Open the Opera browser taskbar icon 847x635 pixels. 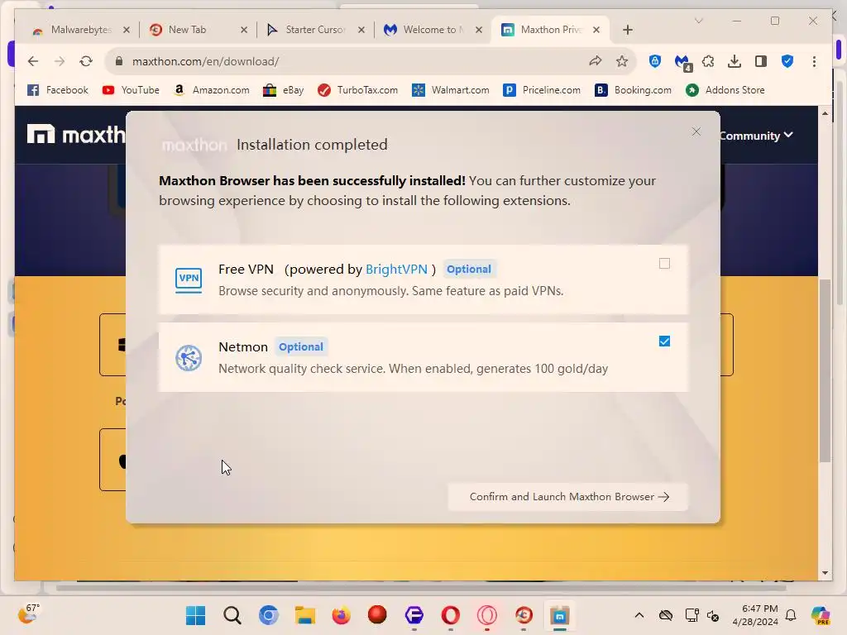coord(451,615)
